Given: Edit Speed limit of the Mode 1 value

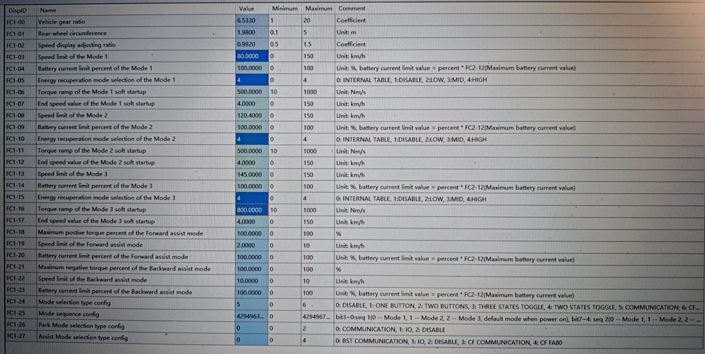Looking at the screenshot, I should point(252,56).
